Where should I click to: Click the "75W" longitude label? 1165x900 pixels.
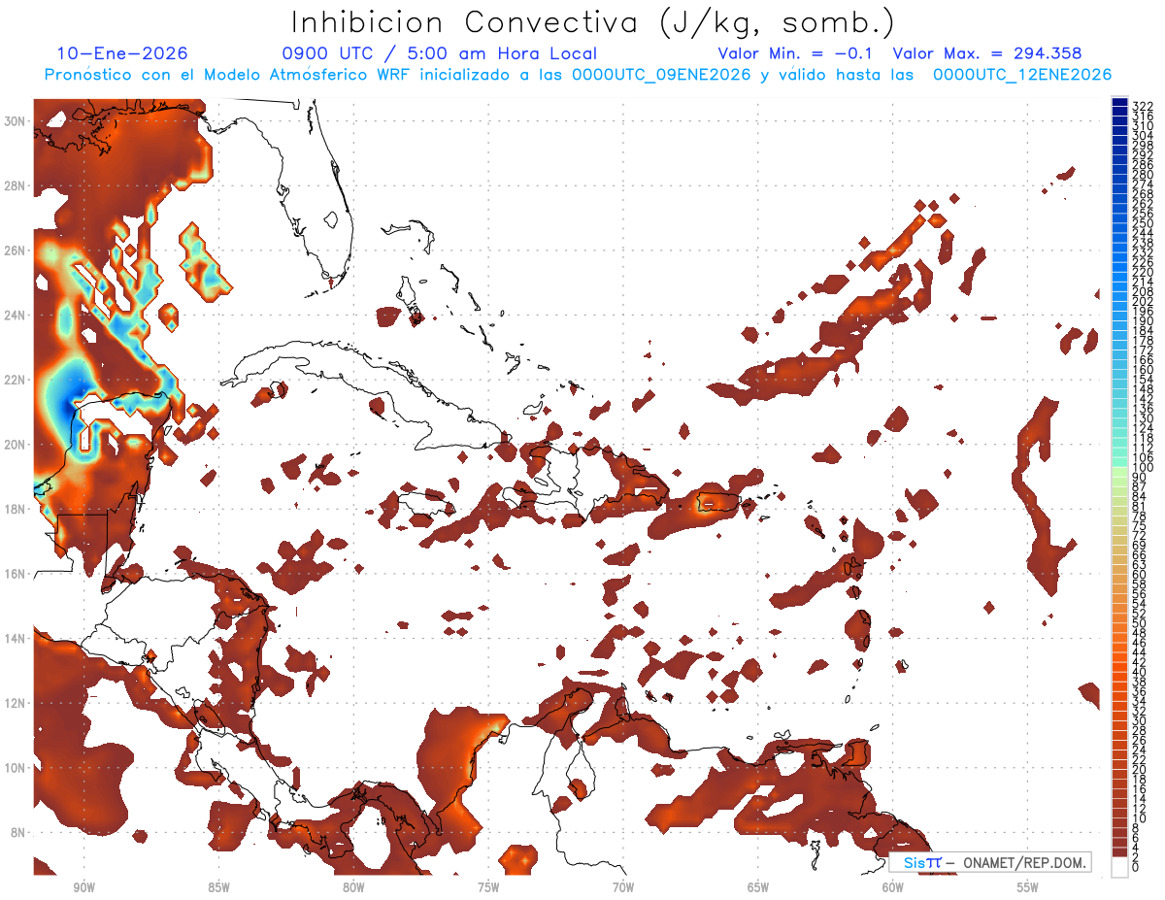488,886
